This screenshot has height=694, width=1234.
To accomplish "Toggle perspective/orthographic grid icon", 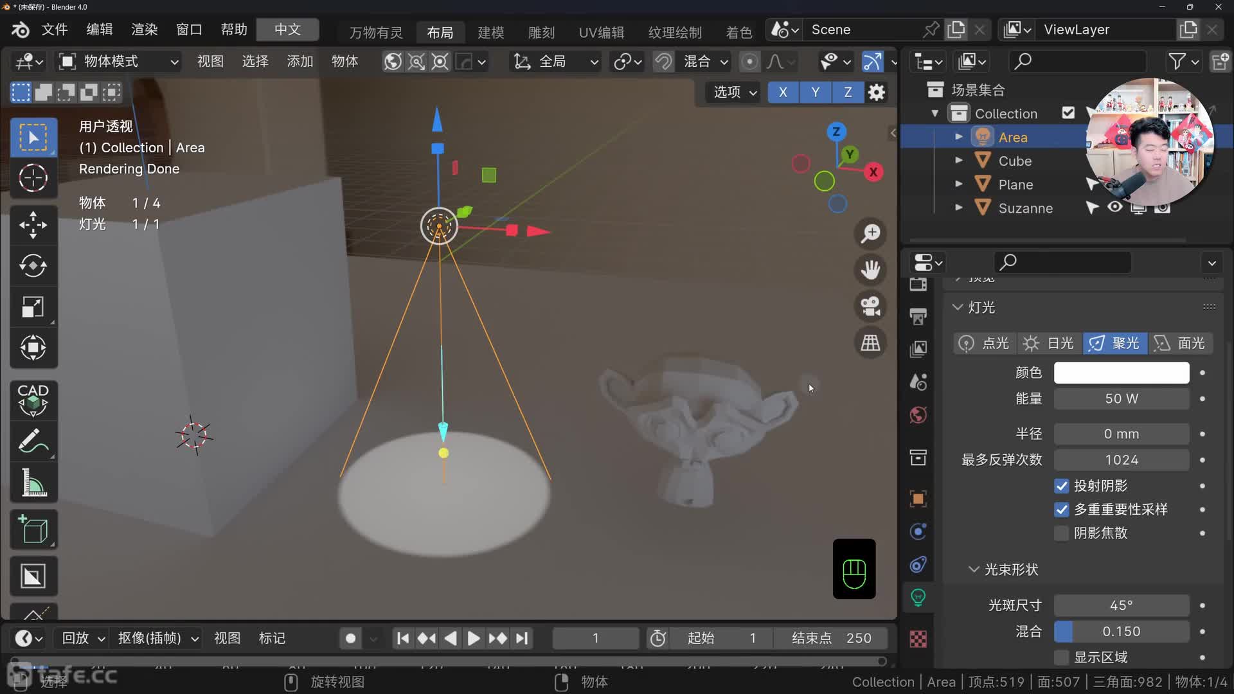I will pyautogui.click(x=870, y=343).
